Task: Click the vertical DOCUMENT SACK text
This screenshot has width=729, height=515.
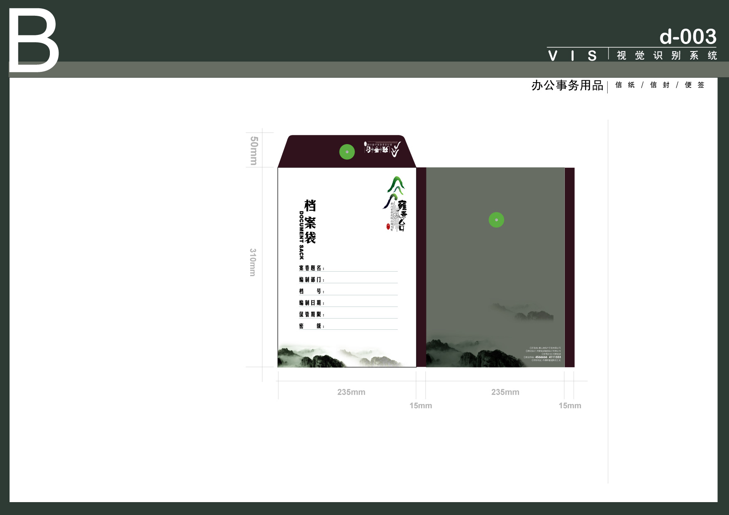Action: 301,235
